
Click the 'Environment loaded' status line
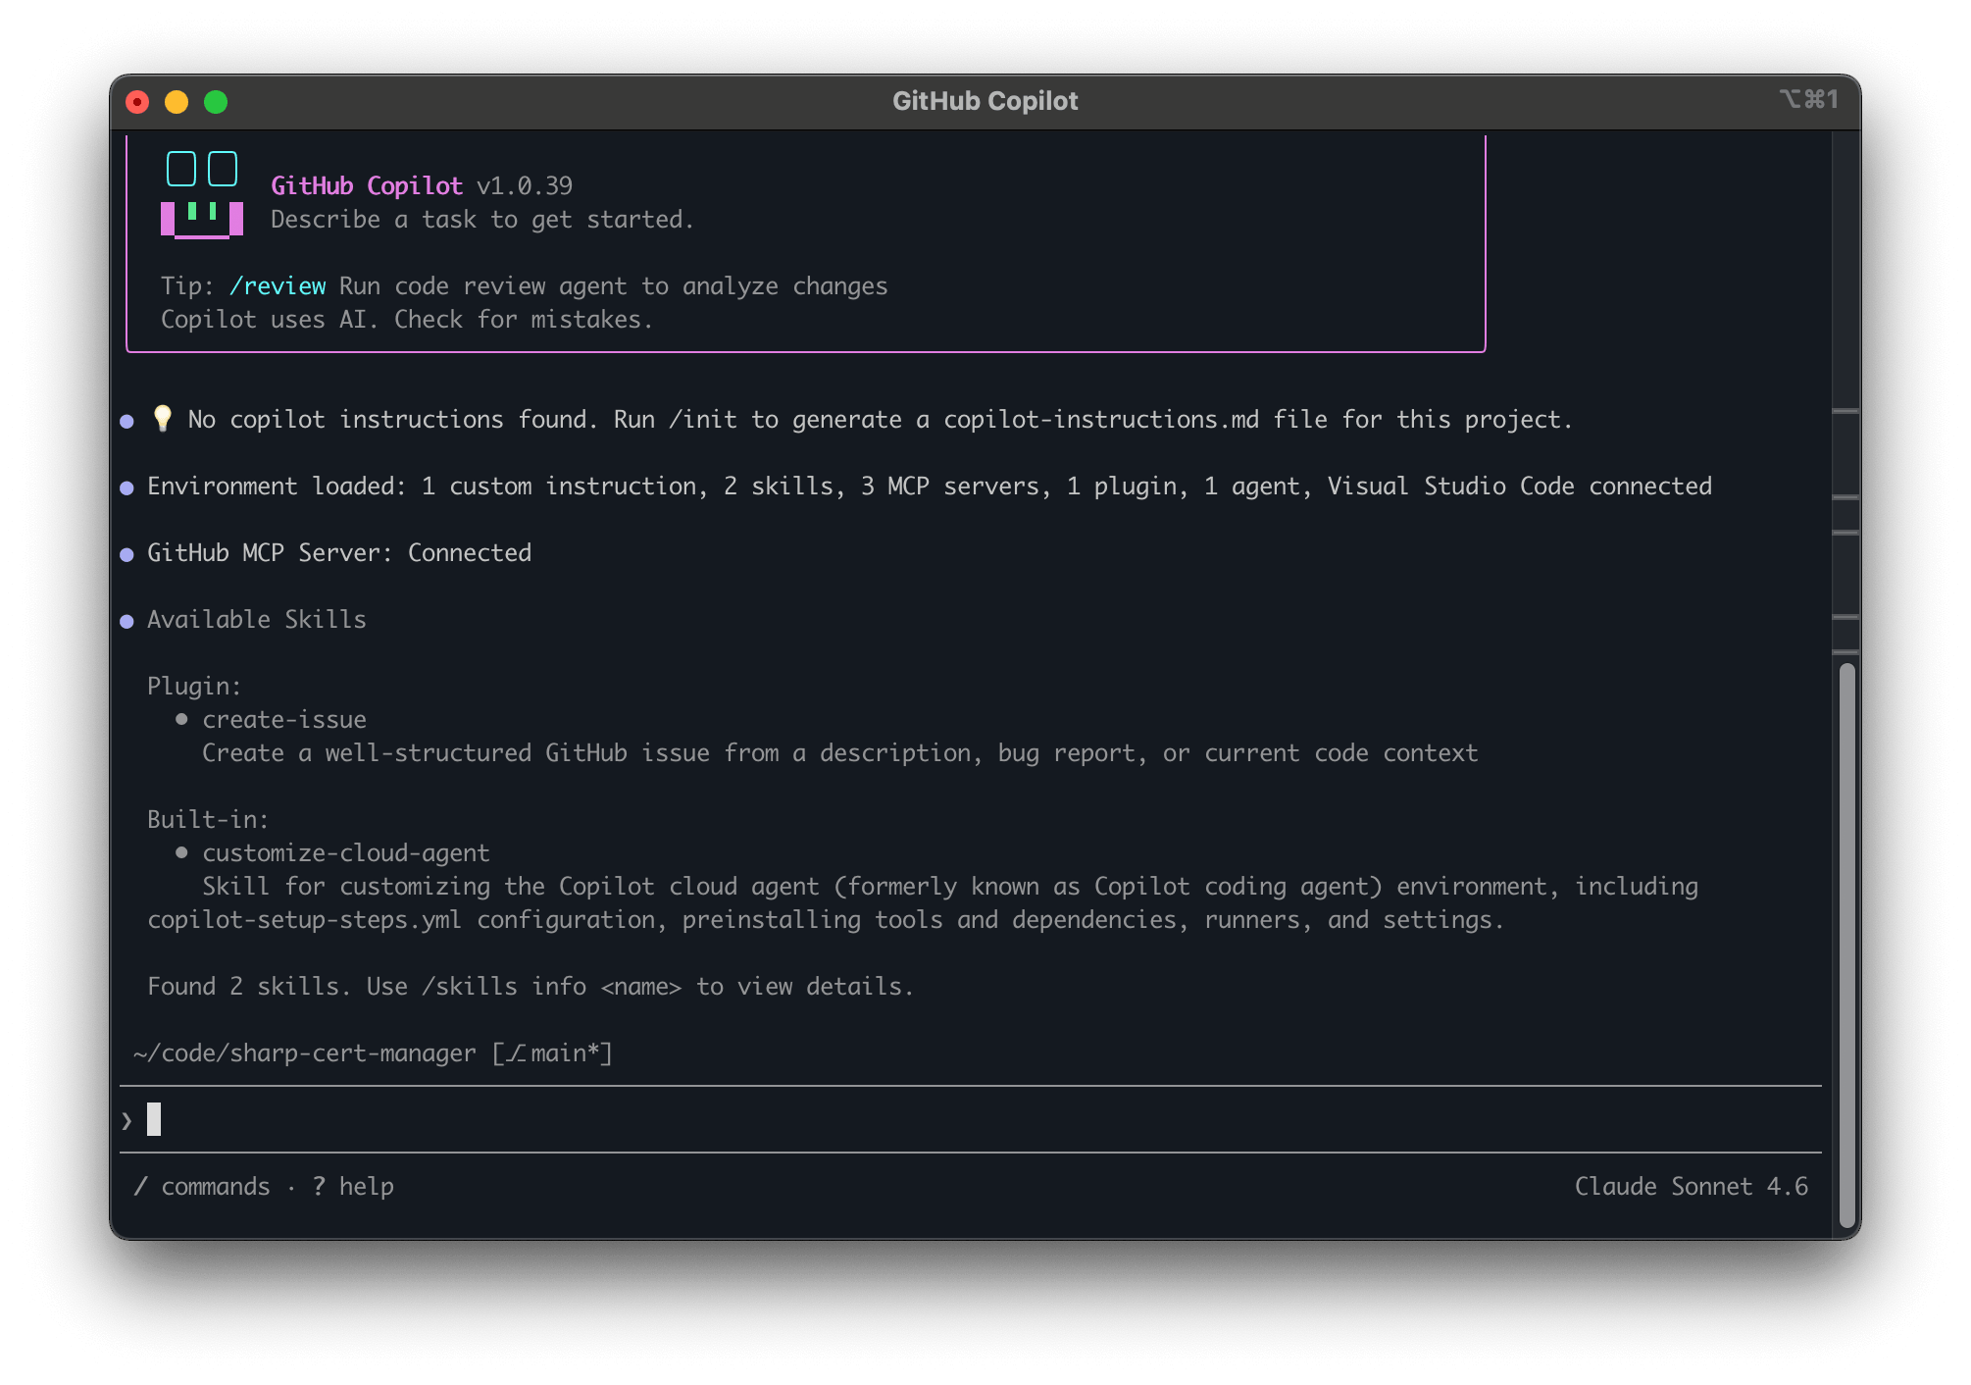(930, 487)
